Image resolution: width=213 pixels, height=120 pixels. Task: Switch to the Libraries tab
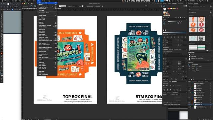(x=196, y=4)
